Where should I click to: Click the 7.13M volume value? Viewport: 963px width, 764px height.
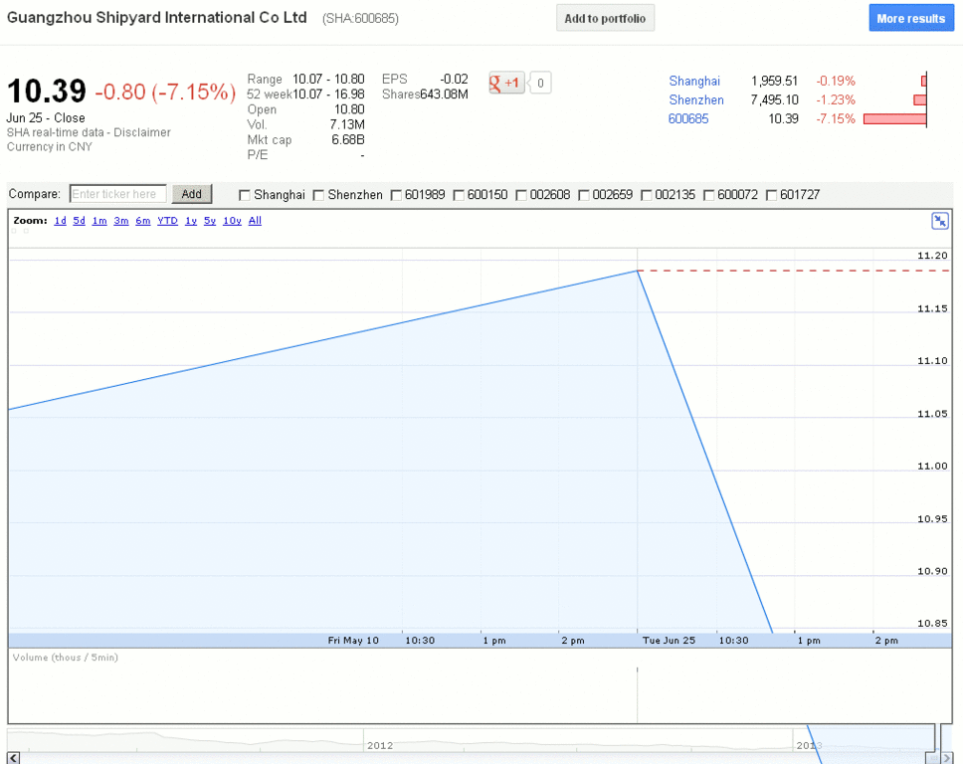click(x=347, y=124)
